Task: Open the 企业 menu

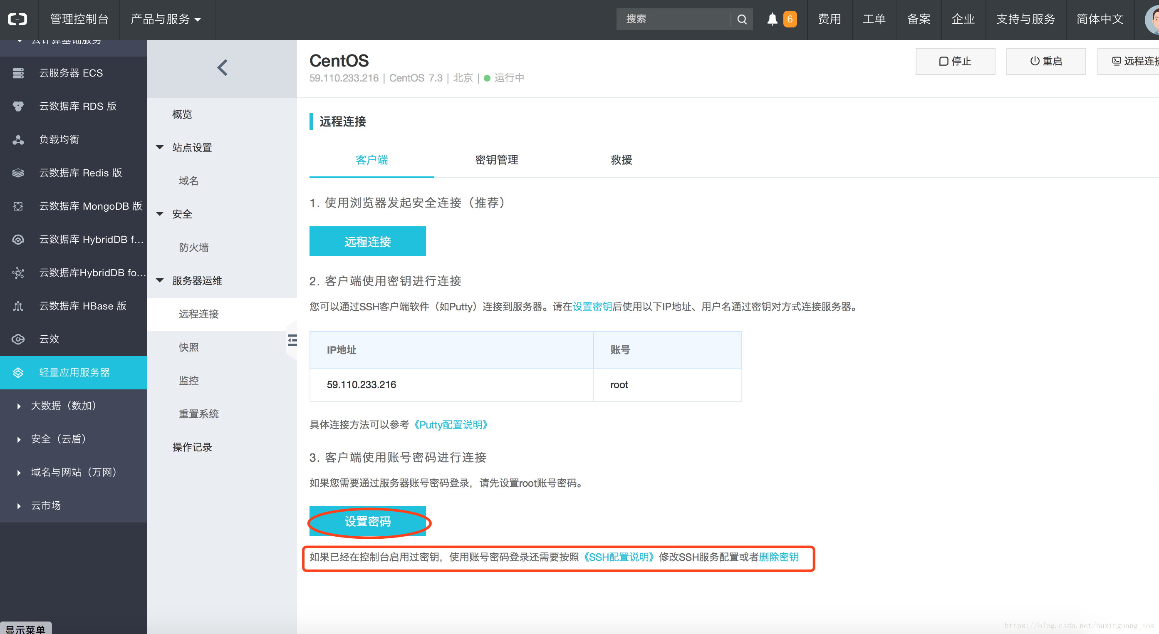Action: click(963, 20)
